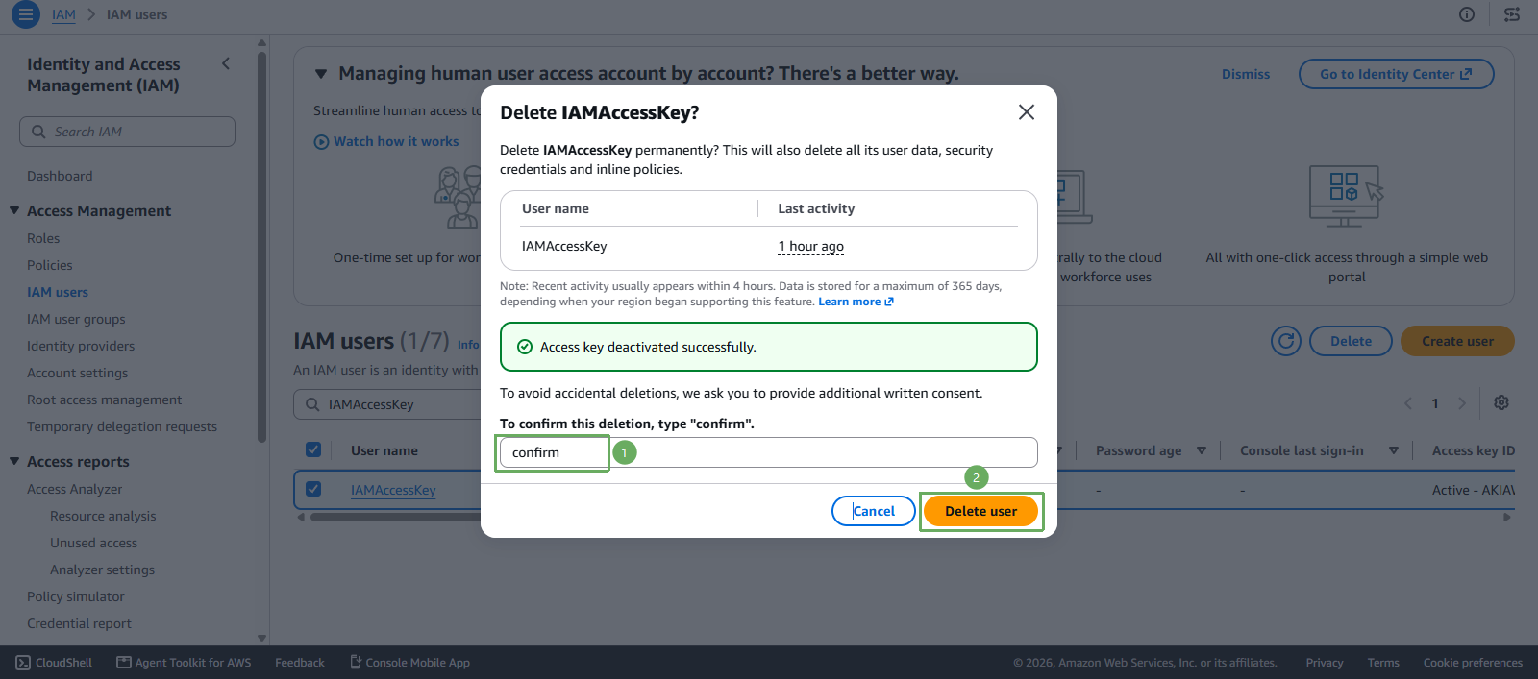Dismiss the Identity Center banner
1538x679 pixels.
pos(1246,74)
